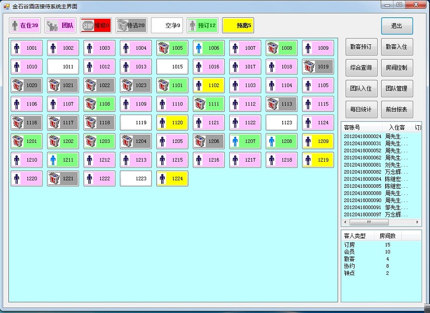Select reserved room 1207 blue person icon
The height and width of the screenshot is (313, 430).
235,141
